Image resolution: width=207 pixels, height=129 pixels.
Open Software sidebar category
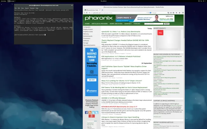tap(86, 41)
